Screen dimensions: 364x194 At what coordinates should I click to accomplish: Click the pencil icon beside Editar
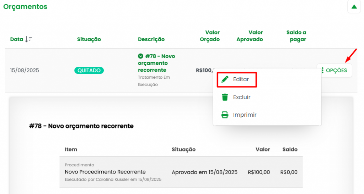tap(225, 79)
